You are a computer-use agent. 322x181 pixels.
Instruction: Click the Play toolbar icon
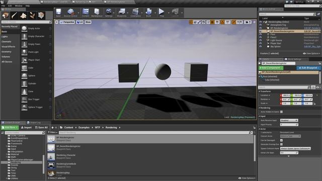click(162, 13)
